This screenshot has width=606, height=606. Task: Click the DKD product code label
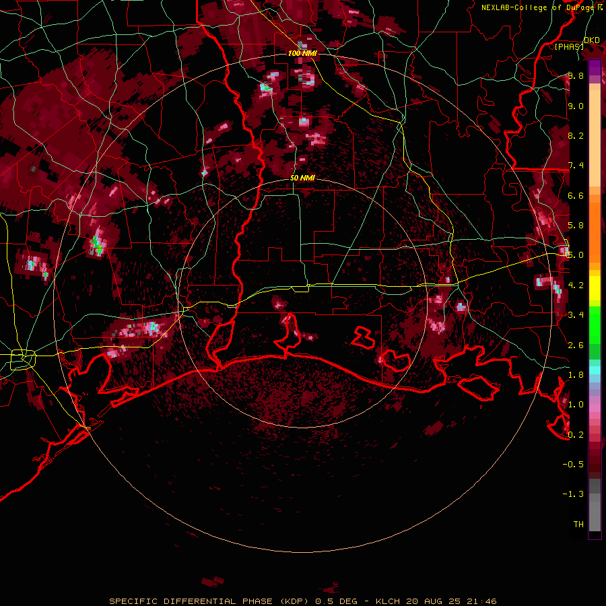[x=592, y=40]
